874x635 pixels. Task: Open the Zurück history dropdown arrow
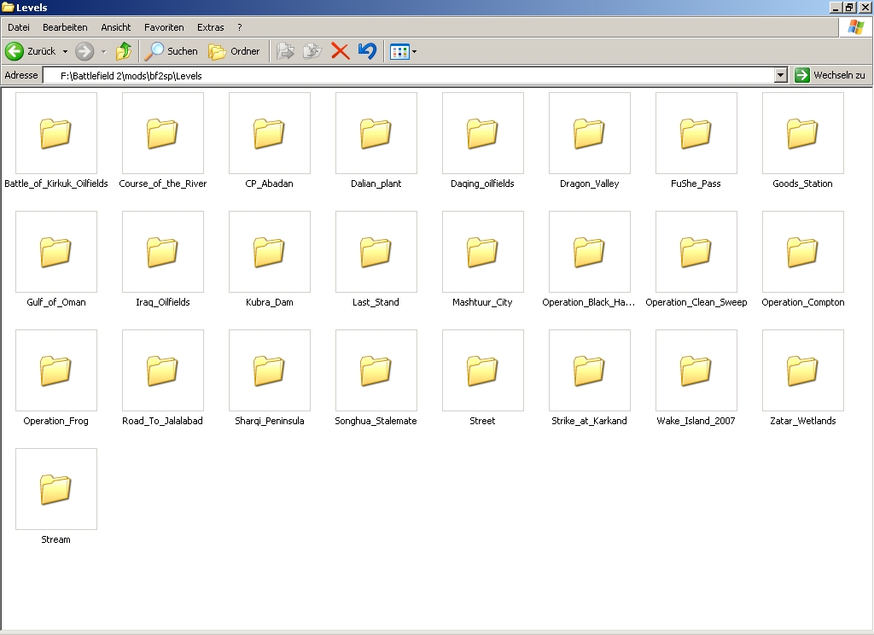coord(65,52)
